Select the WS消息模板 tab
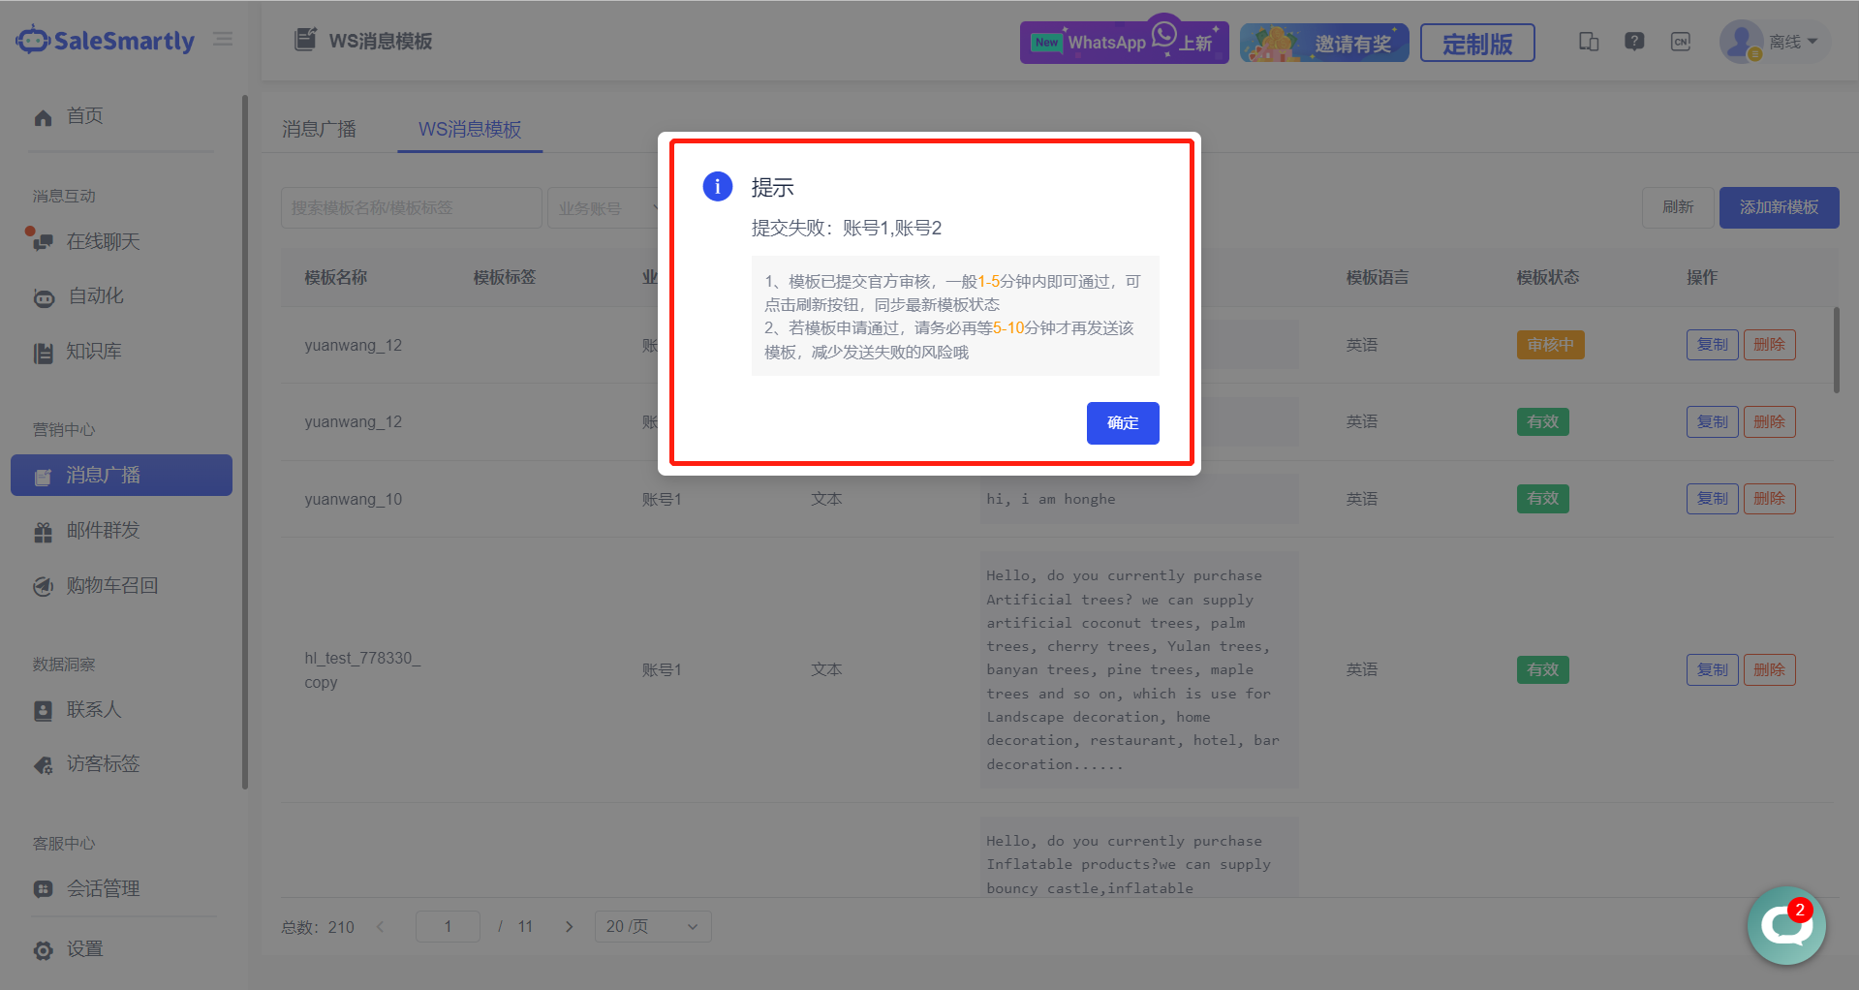 (x=470, y=129)
